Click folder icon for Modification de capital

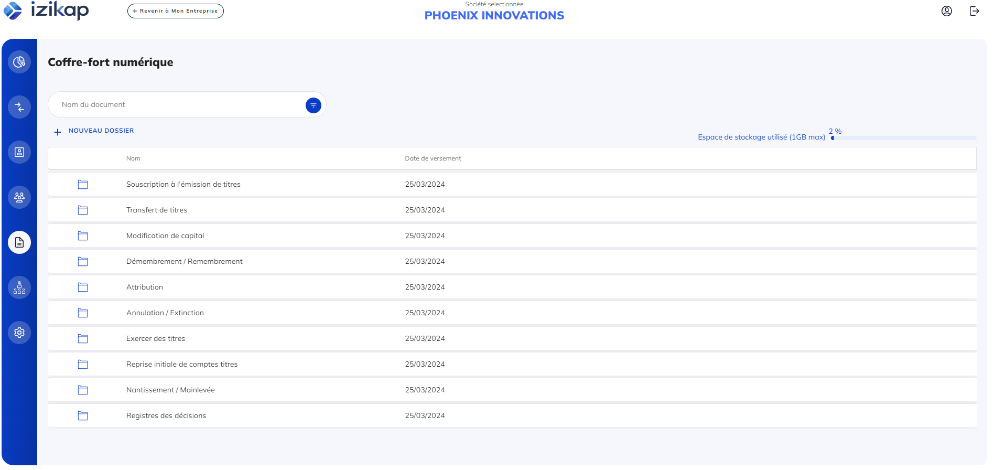pyautogui.click(x=83, y=236)
